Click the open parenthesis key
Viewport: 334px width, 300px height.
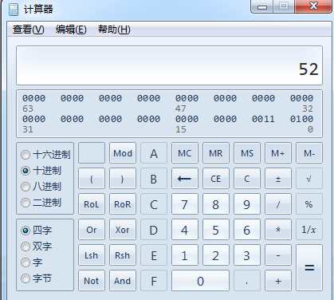click(x=92, y=179)
